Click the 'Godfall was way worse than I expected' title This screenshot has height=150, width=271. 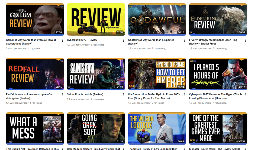(x=151, y=42)
